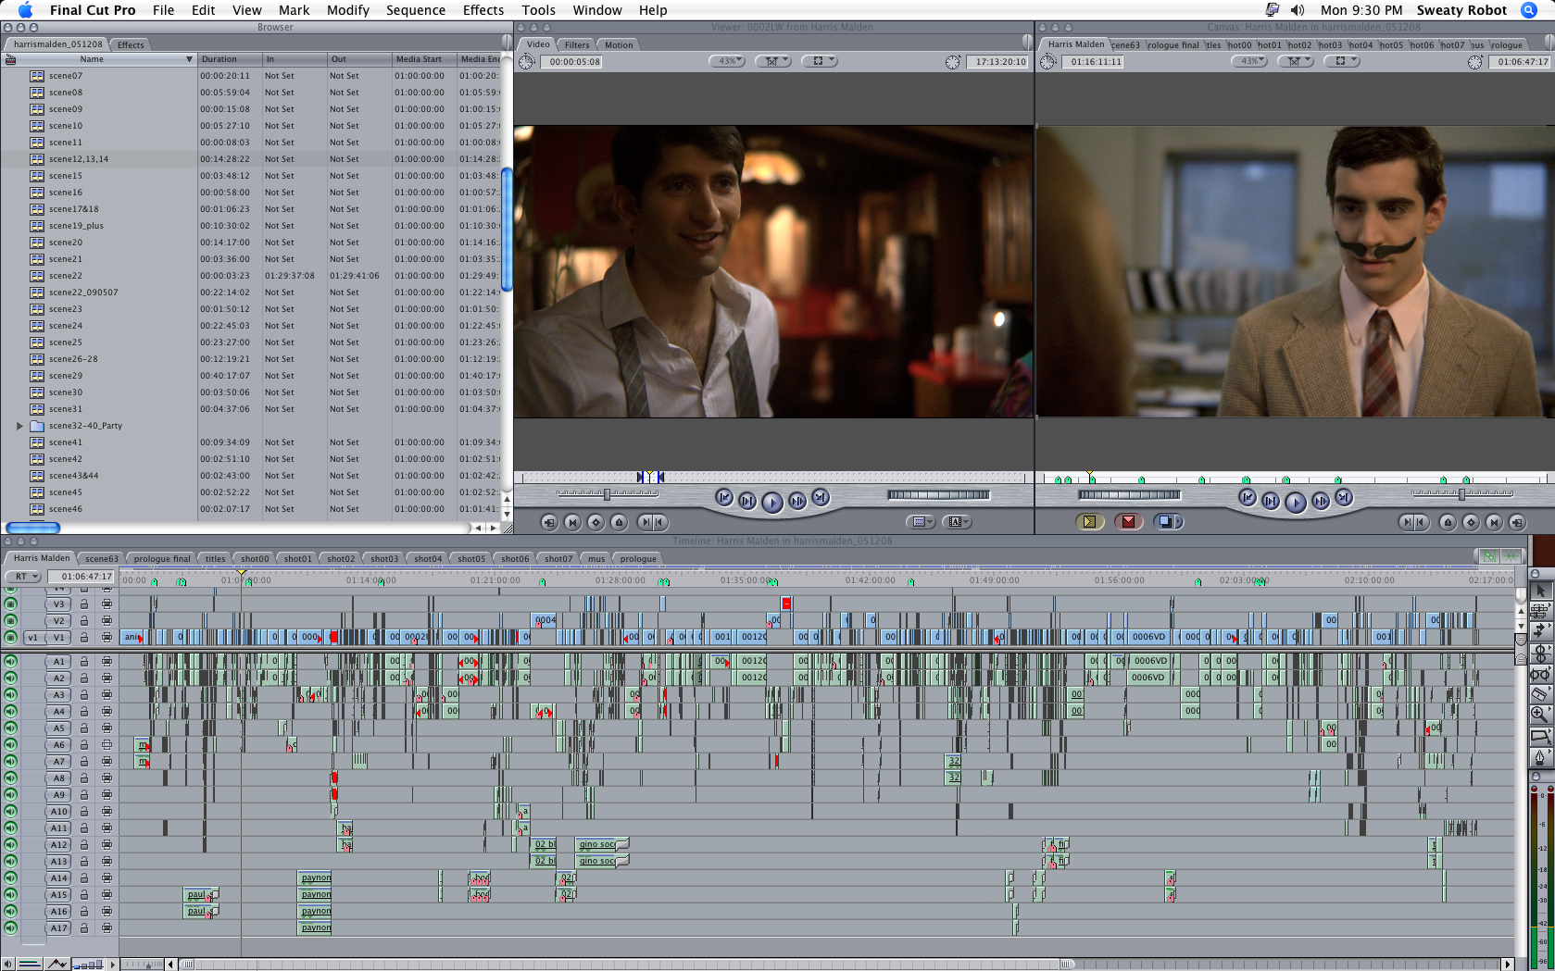Play the clip in the Viewer
Screen dimensions: 1555x971
click(771, 502)
